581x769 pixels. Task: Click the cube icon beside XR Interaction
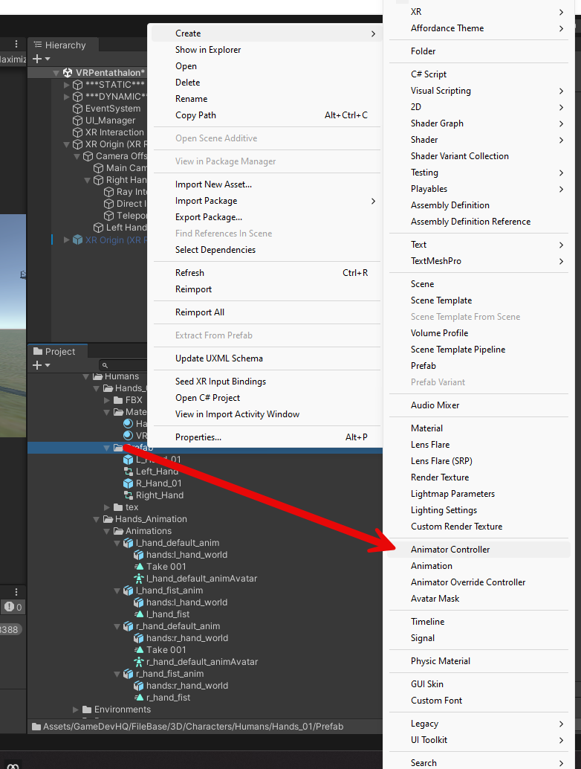pyautogui.click(x=77, y=132)
